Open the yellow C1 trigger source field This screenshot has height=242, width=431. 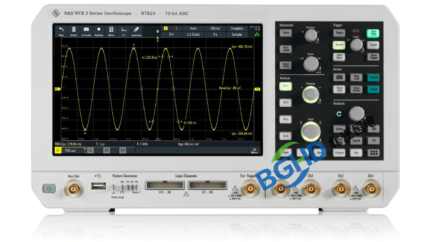tap(165, 28)
